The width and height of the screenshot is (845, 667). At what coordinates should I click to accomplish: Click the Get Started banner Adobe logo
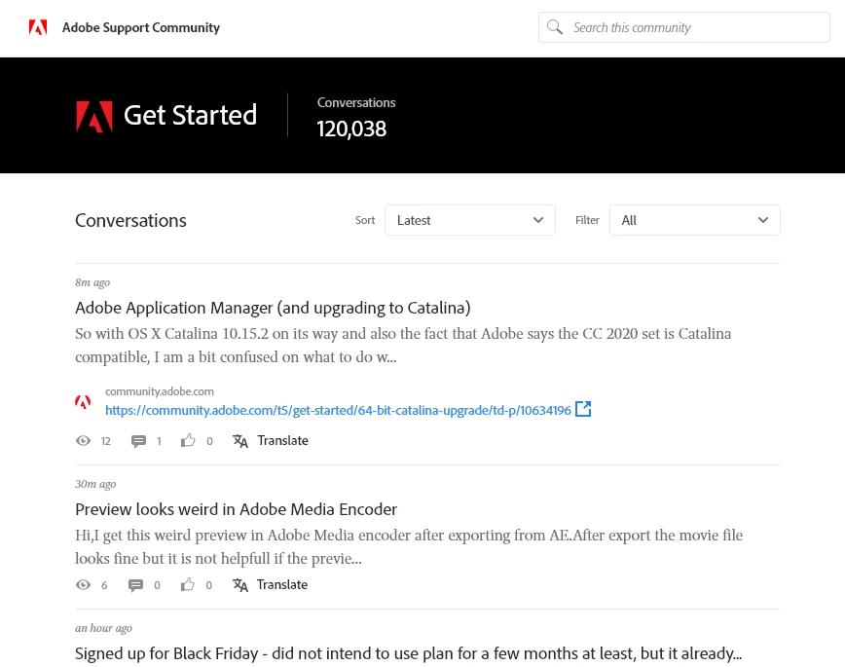pyautogui.click(x=94, y=116)
